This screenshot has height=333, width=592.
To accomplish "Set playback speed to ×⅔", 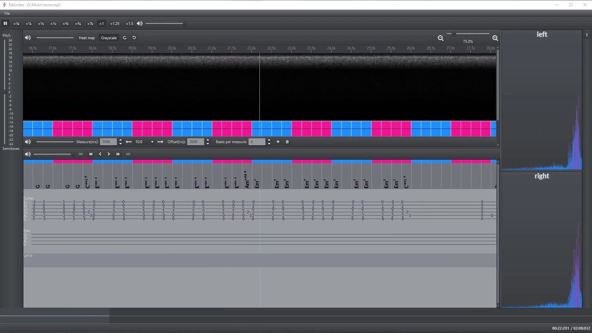I will point(66,24).
